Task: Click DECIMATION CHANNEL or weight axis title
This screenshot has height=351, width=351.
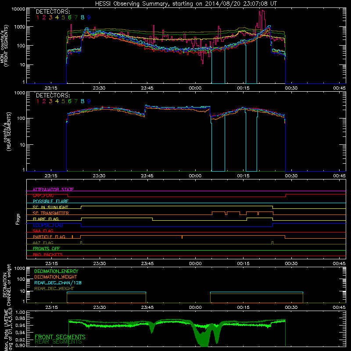Action: [x=7, y=285]
